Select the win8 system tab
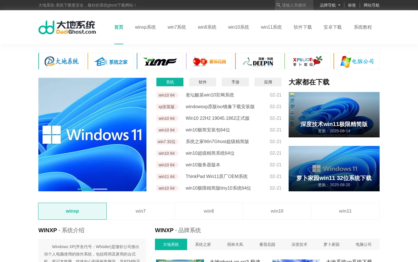 [x=209, y=211]
